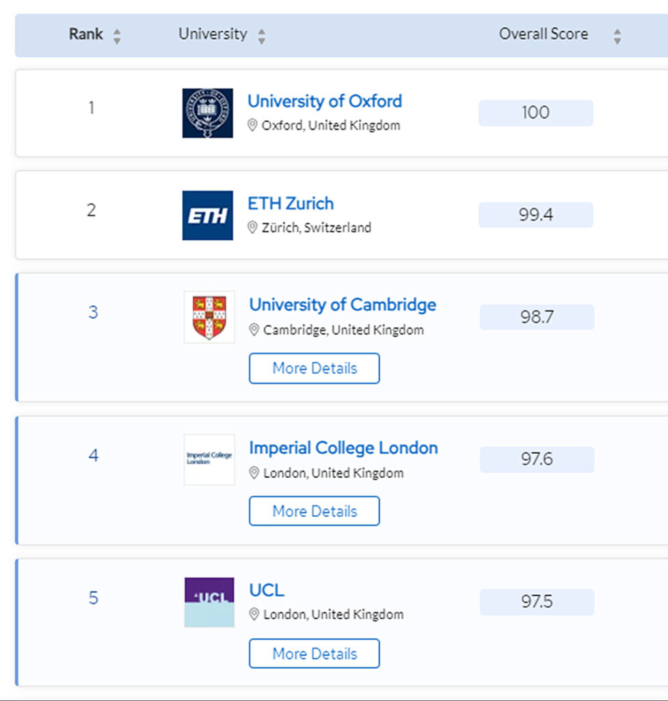Screen dimensions: 668x701
Task: Open the ETH Zurich link
Action: (291, 203)
